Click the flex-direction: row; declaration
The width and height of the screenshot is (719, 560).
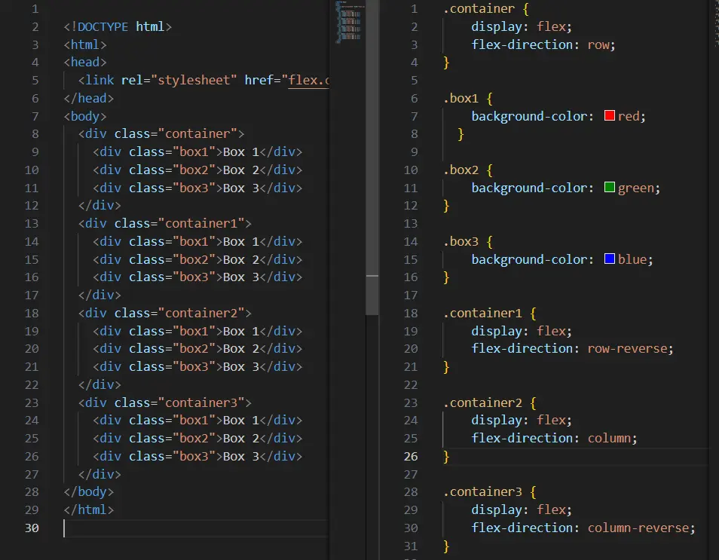click(543, 44)
